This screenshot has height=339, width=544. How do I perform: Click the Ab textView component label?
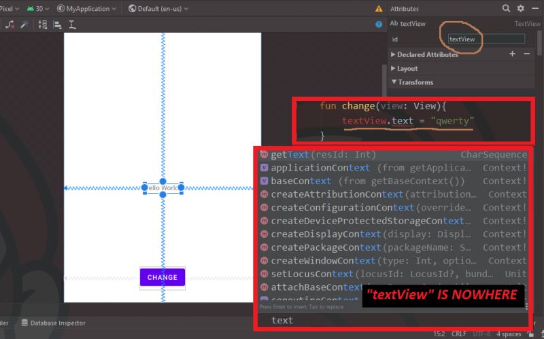tap(407, 24)
